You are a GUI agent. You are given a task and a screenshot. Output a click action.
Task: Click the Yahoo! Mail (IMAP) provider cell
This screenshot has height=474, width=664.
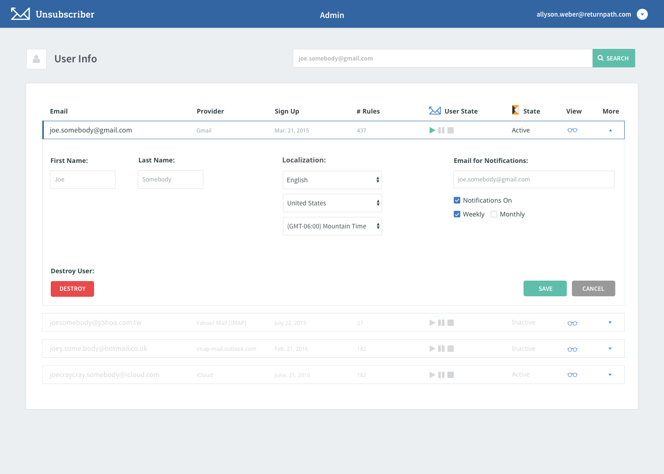tap(221, 323)
